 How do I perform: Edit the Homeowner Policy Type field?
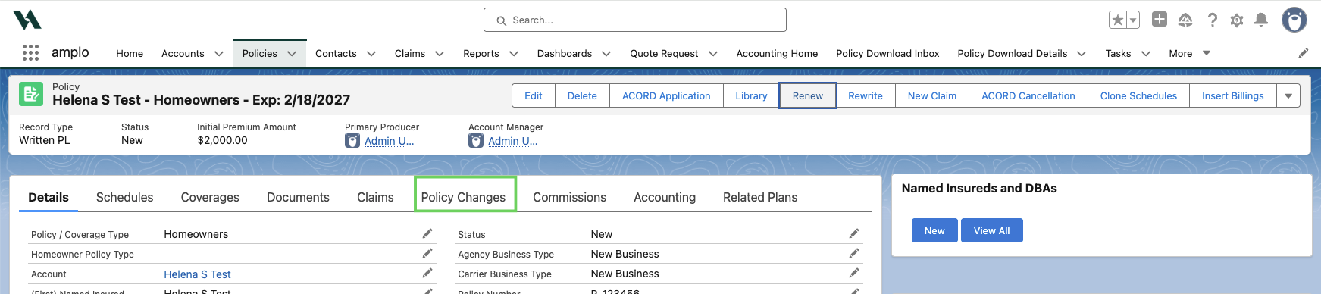point(427,253)
